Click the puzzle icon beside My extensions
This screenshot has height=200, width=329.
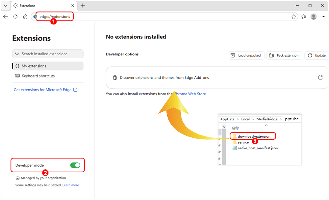point(17,66)
